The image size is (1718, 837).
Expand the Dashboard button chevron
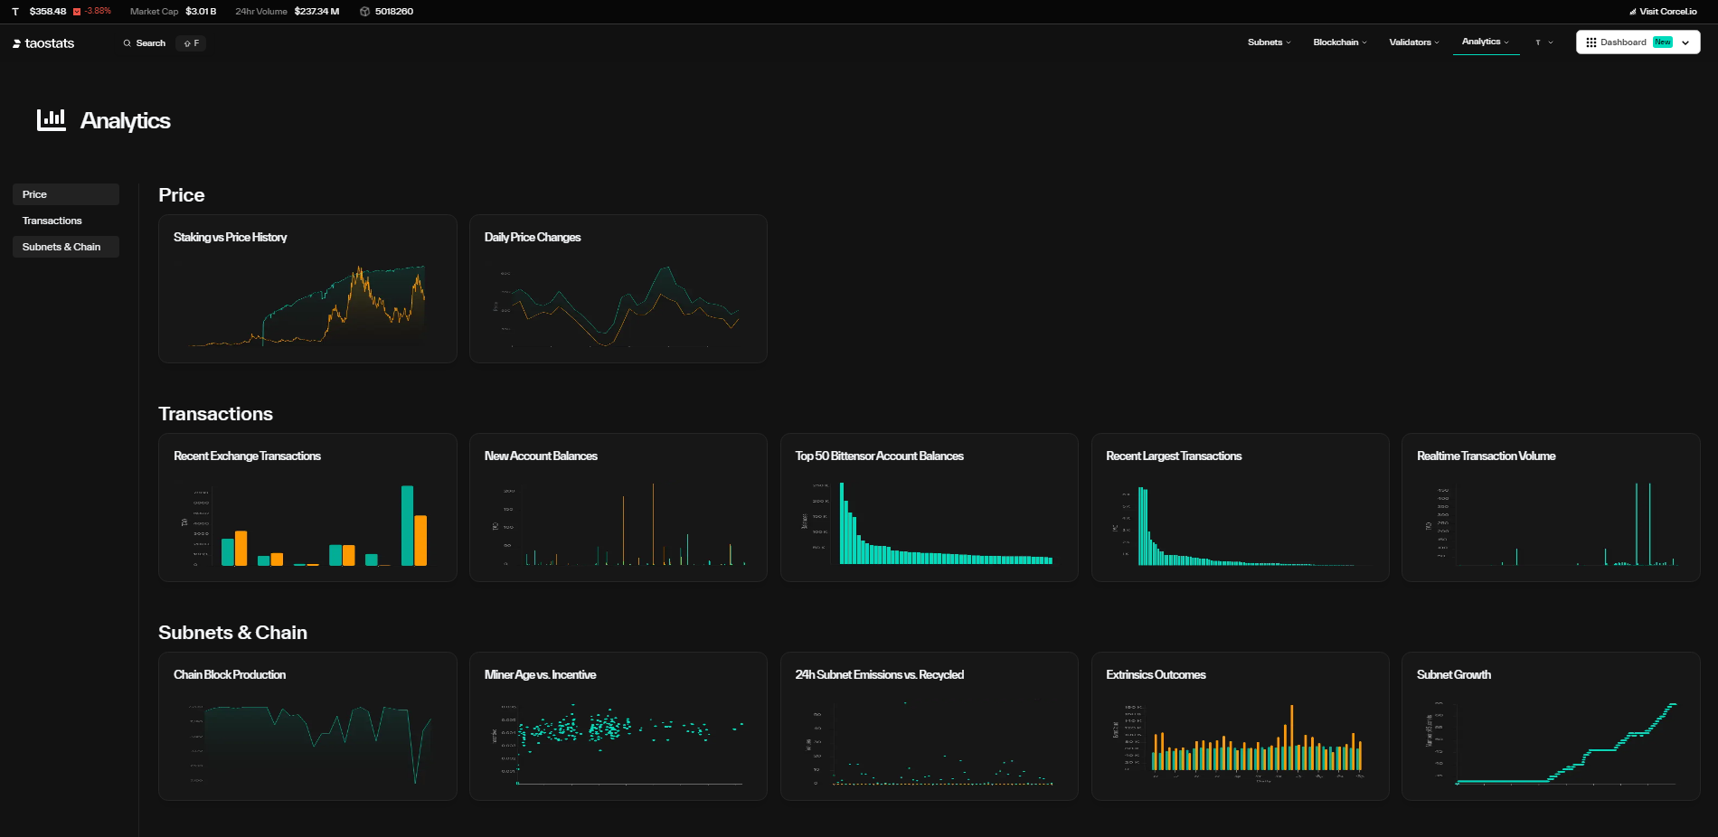[x=1685, y=42]
